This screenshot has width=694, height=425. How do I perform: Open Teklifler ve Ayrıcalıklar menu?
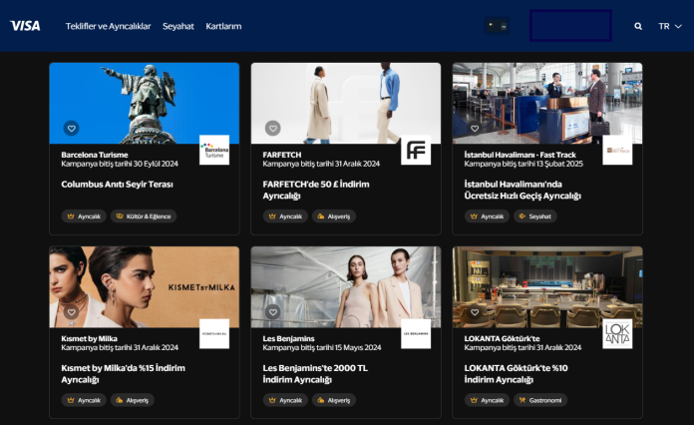click(x=109, y=26)
